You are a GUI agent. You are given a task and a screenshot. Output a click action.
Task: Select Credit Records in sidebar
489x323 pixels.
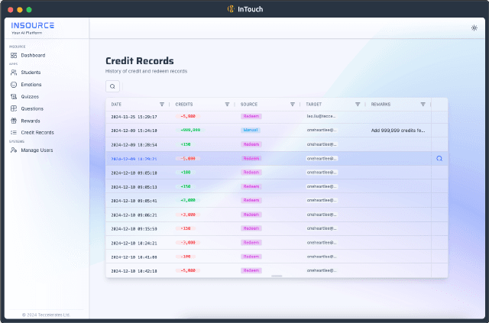pos(37,133)
